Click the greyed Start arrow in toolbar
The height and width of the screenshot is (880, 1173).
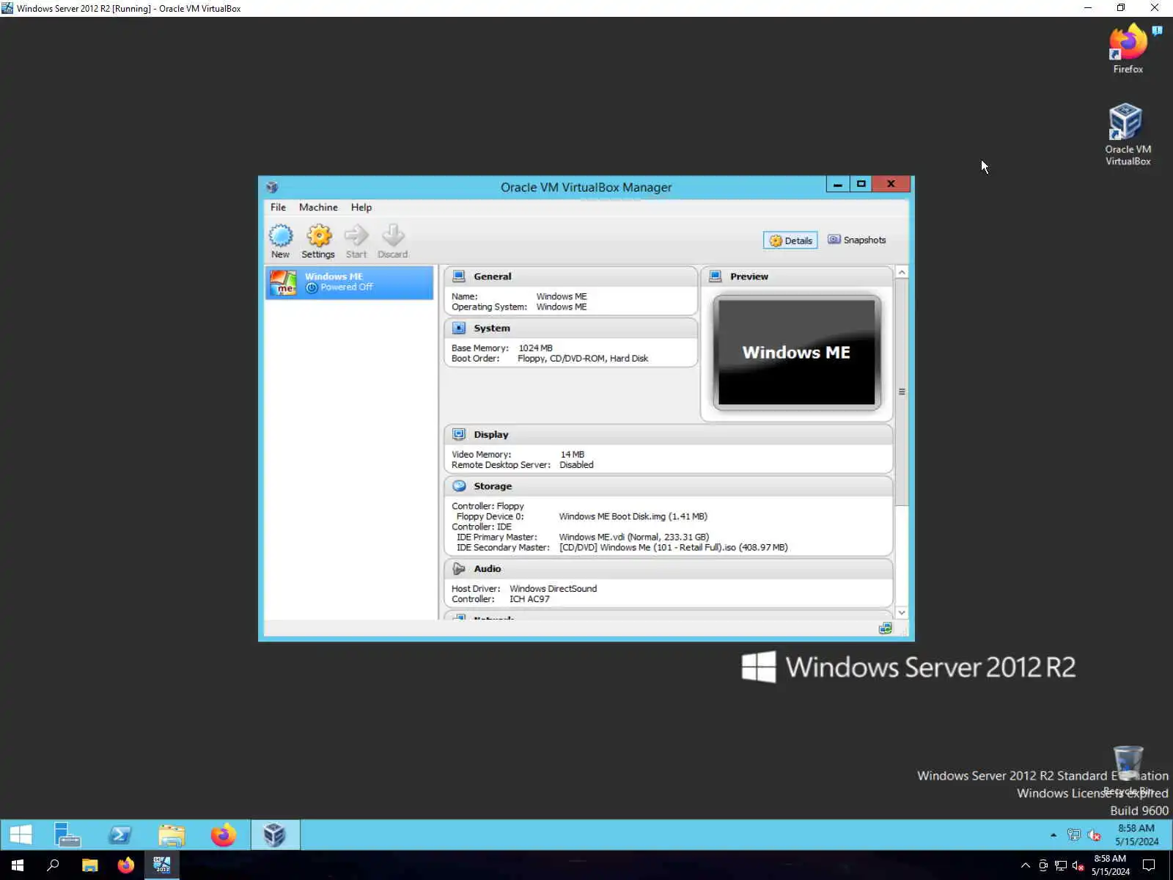356,241
